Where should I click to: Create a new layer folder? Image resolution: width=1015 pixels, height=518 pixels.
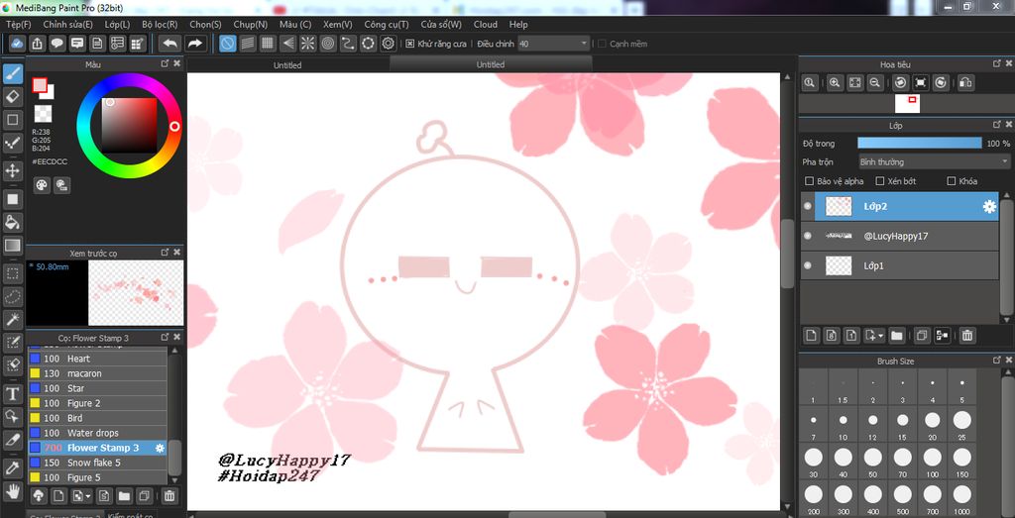point(896,335)
